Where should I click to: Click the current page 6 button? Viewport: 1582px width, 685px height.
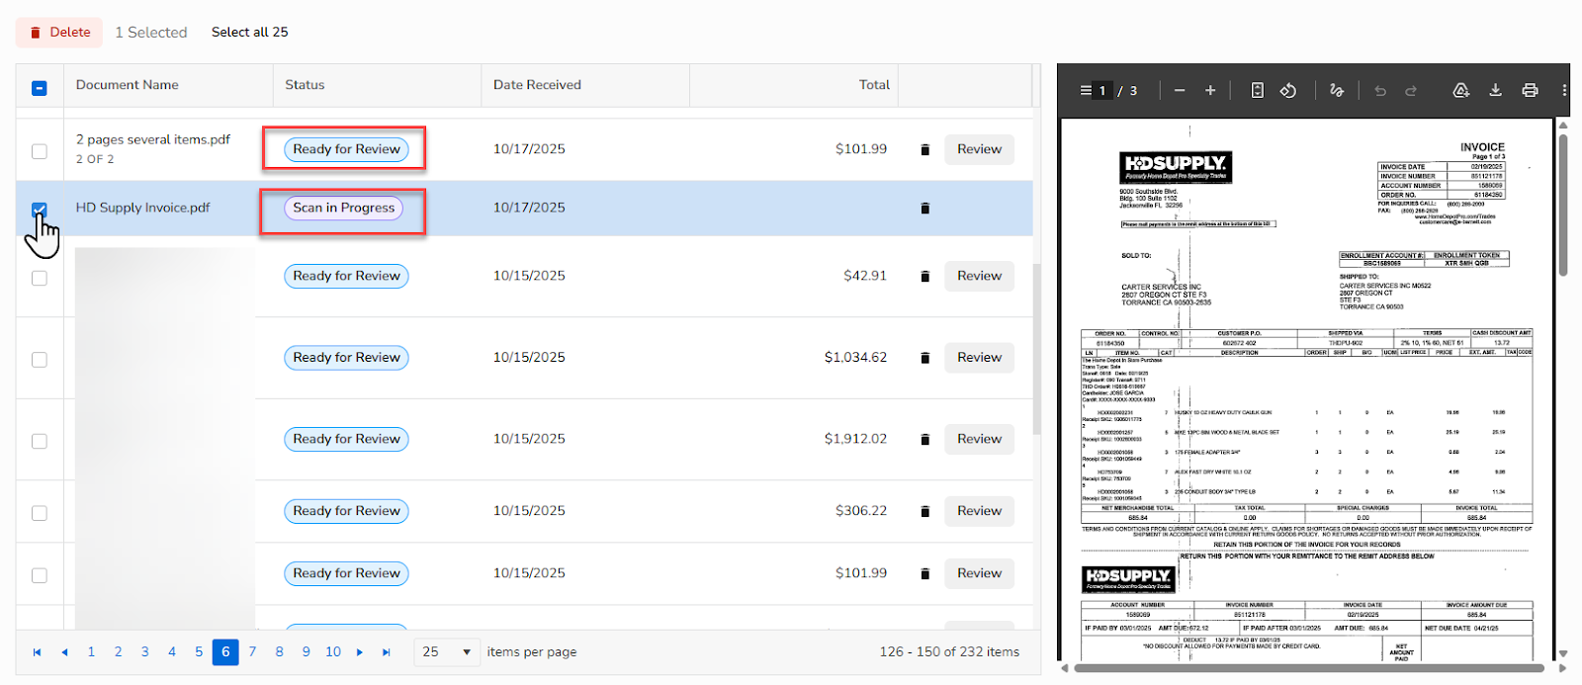pos(225,652)
